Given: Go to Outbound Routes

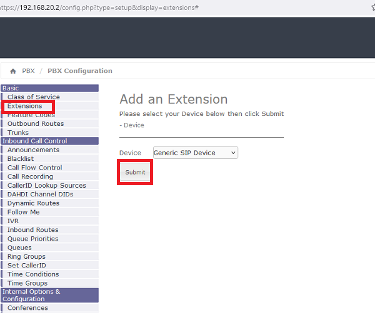Looking at the screenshot, I should tap(36, 123).
